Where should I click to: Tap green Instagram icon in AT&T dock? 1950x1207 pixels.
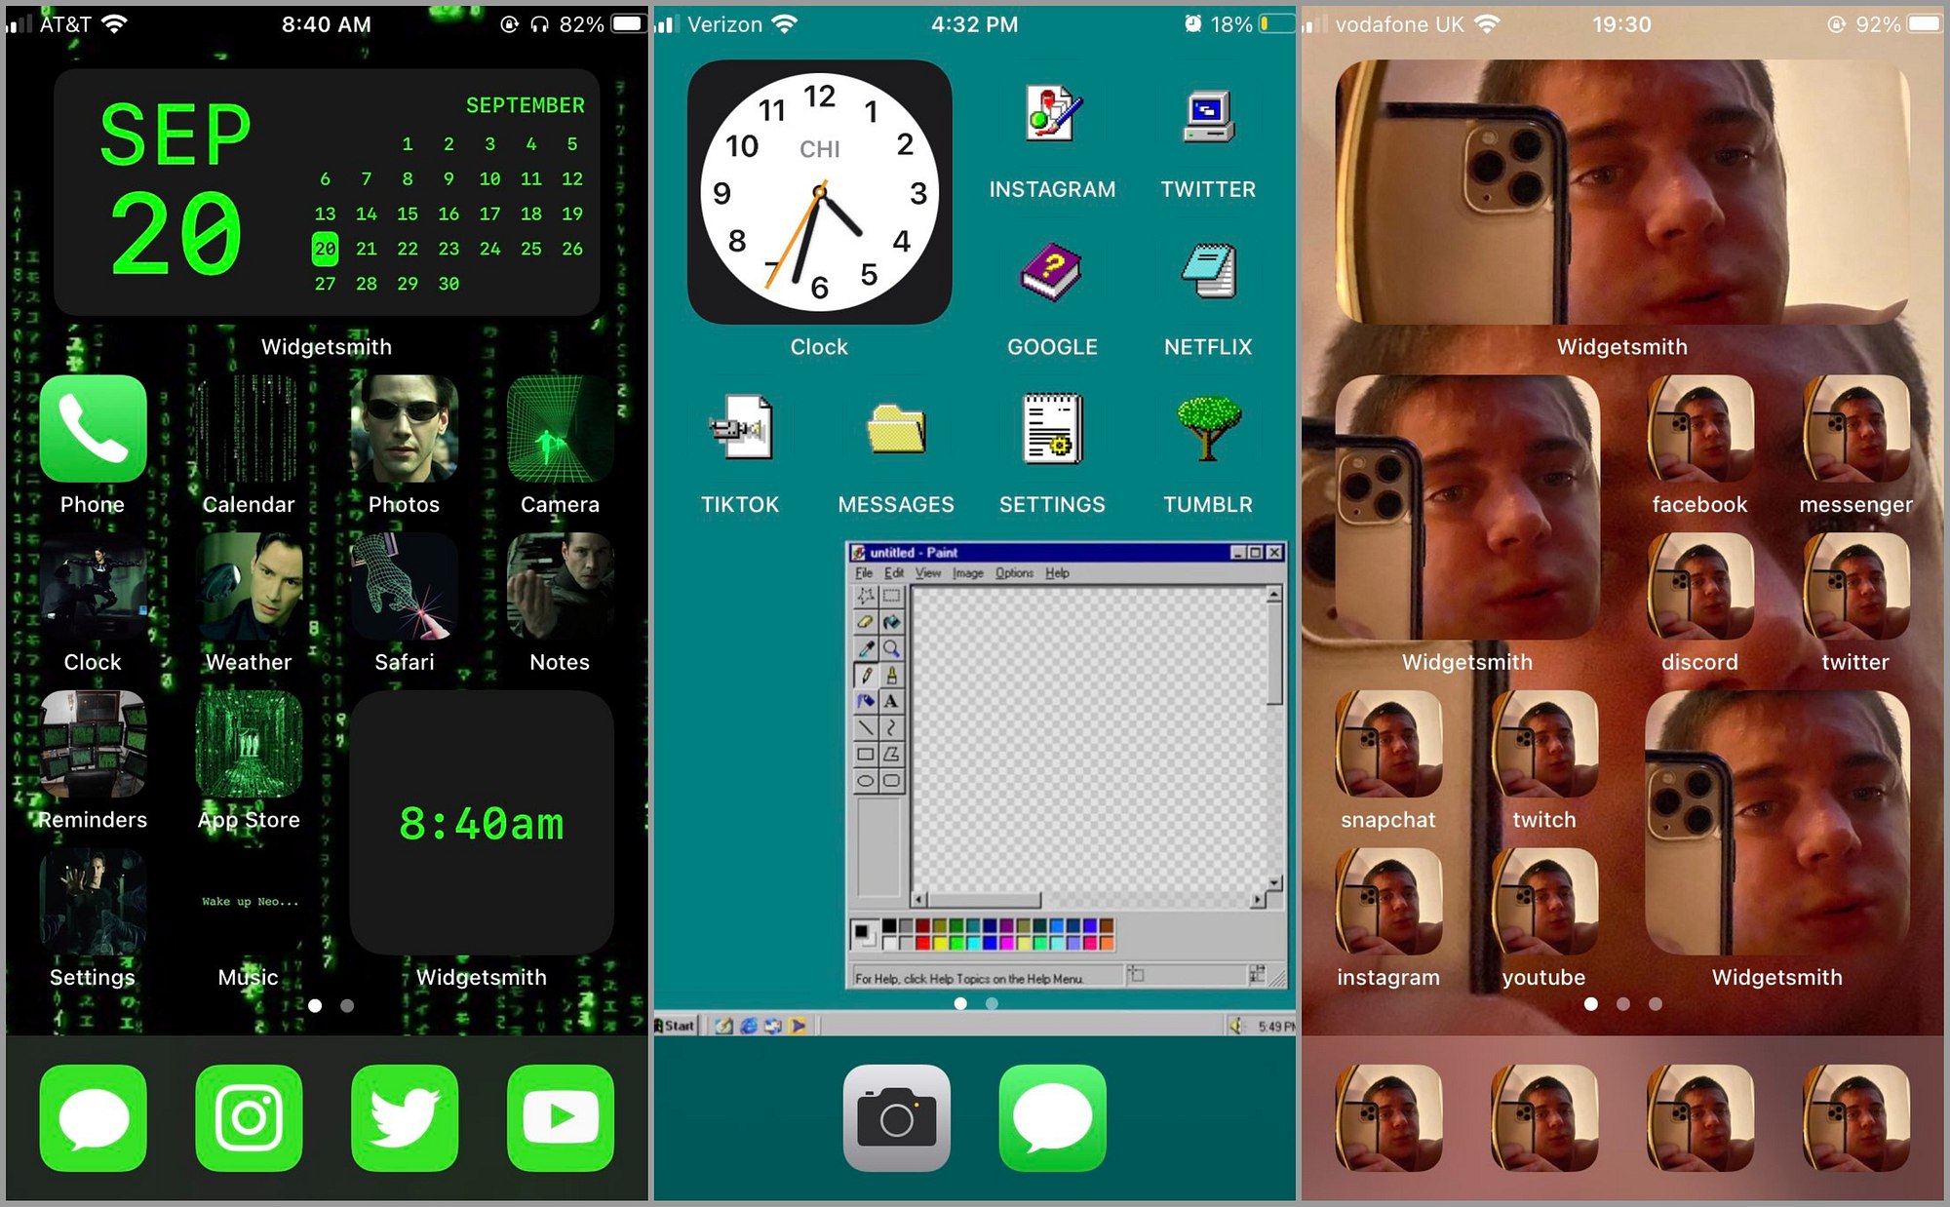(249, 1117)
